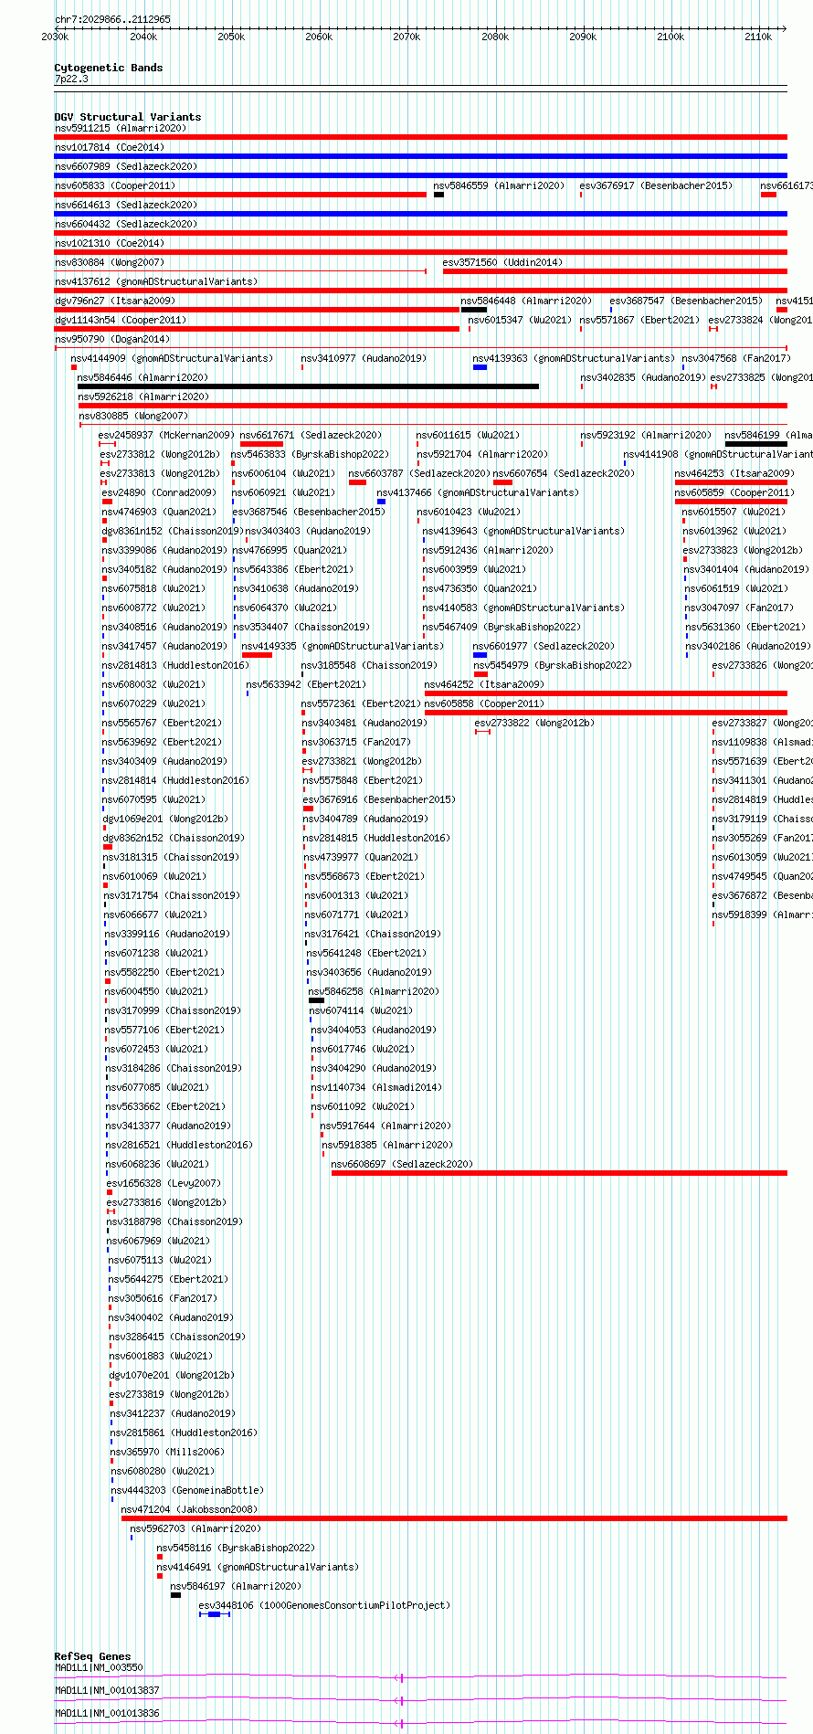Click esv3676917 (Besenbacher2015) label
This screenshot has height=1734, width=813.
[656, 185]
